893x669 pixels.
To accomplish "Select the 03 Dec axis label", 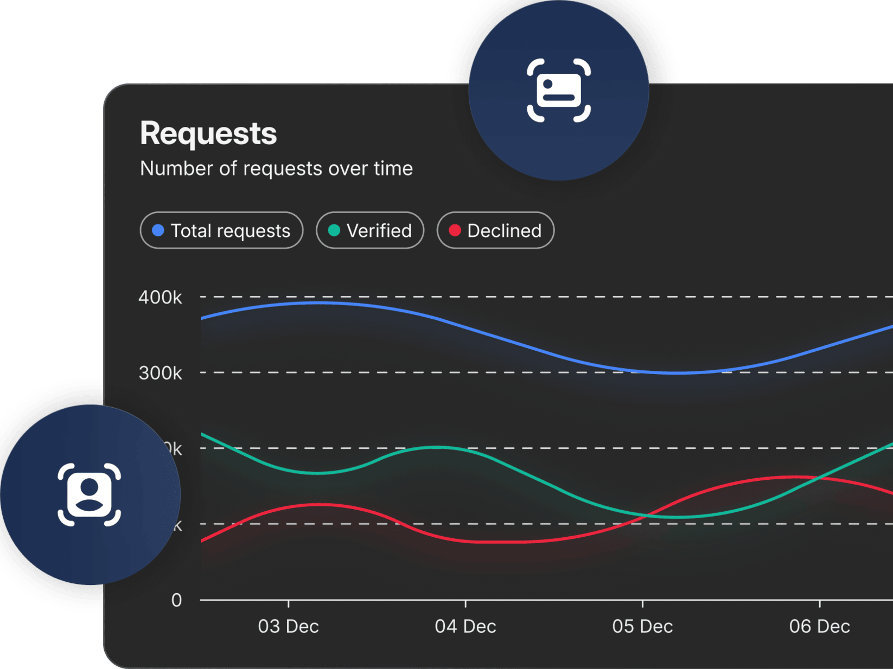I will [x=288, y=627].
